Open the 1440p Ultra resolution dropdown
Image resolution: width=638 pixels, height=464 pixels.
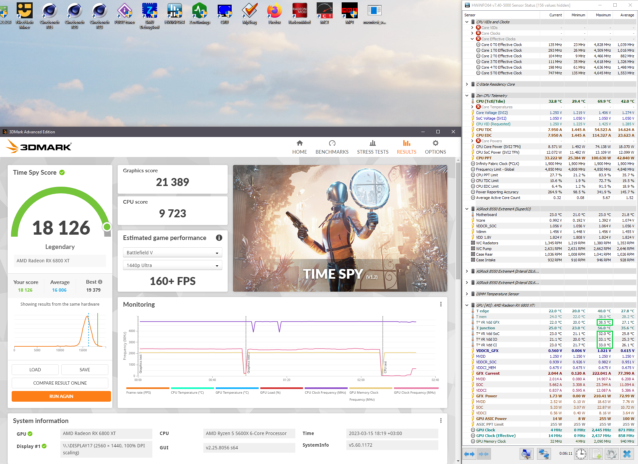point(172,265)
